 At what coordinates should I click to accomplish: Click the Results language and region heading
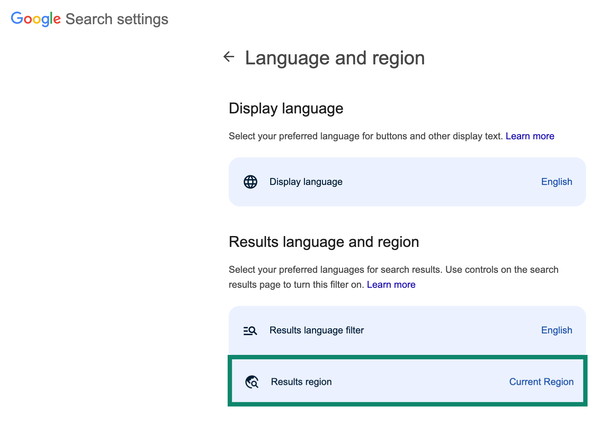(x=324, y=242)
